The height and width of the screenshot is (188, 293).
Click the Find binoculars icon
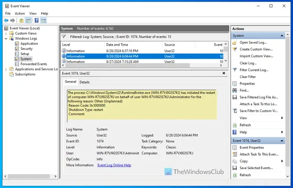(235, 90)
